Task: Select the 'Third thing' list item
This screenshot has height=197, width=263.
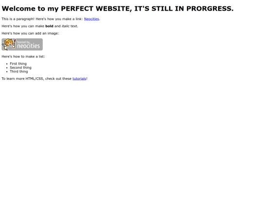Action: coord(19,72)
